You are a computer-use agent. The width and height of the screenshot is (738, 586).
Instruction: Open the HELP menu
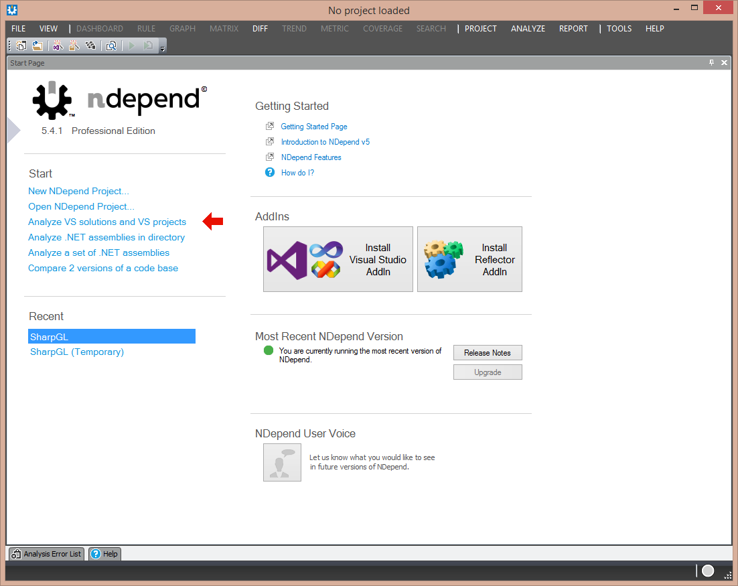655,29
